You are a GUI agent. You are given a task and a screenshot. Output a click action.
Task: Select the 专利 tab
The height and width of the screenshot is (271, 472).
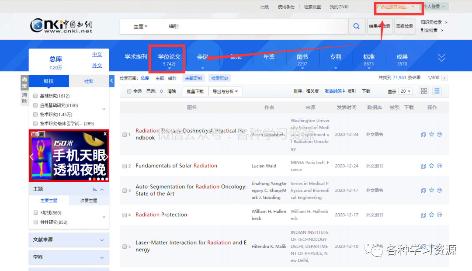(x=335, y=57)
